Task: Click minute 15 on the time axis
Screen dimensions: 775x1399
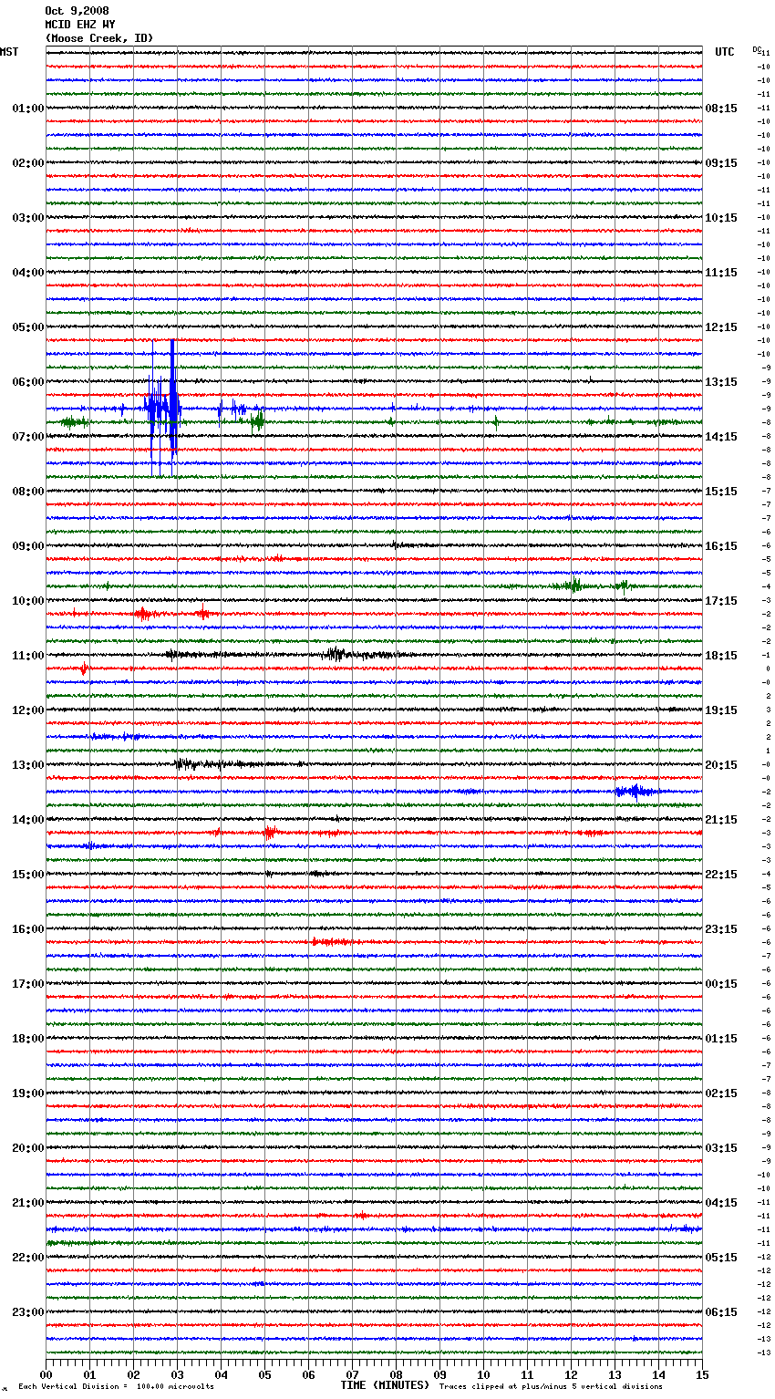Action: [x=702, y=1373]
